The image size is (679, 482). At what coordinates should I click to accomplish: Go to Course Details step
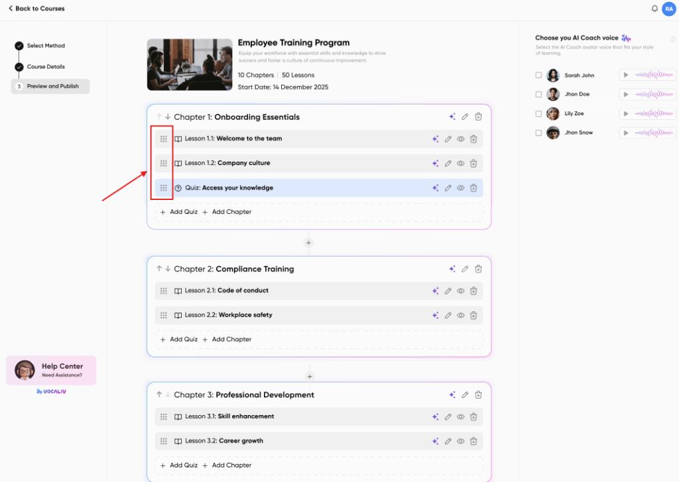point(46,67)
